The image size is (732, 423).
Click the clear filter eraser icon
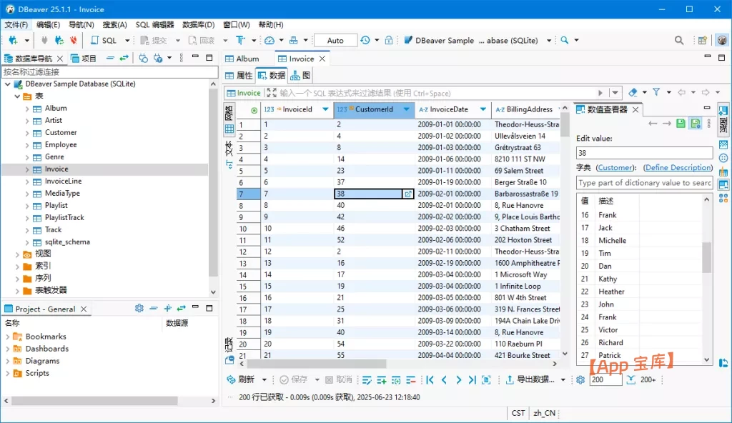coord(633,93)
